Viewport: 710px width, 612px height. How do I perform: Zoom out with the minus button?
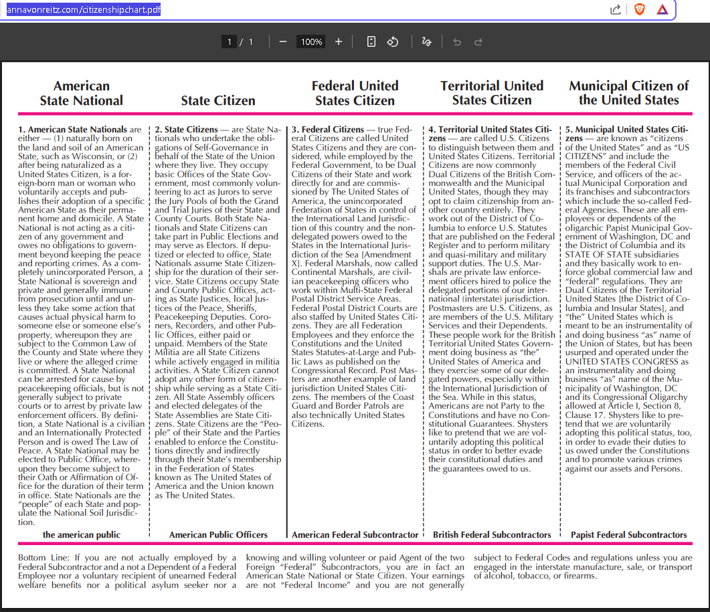point(283,41)
